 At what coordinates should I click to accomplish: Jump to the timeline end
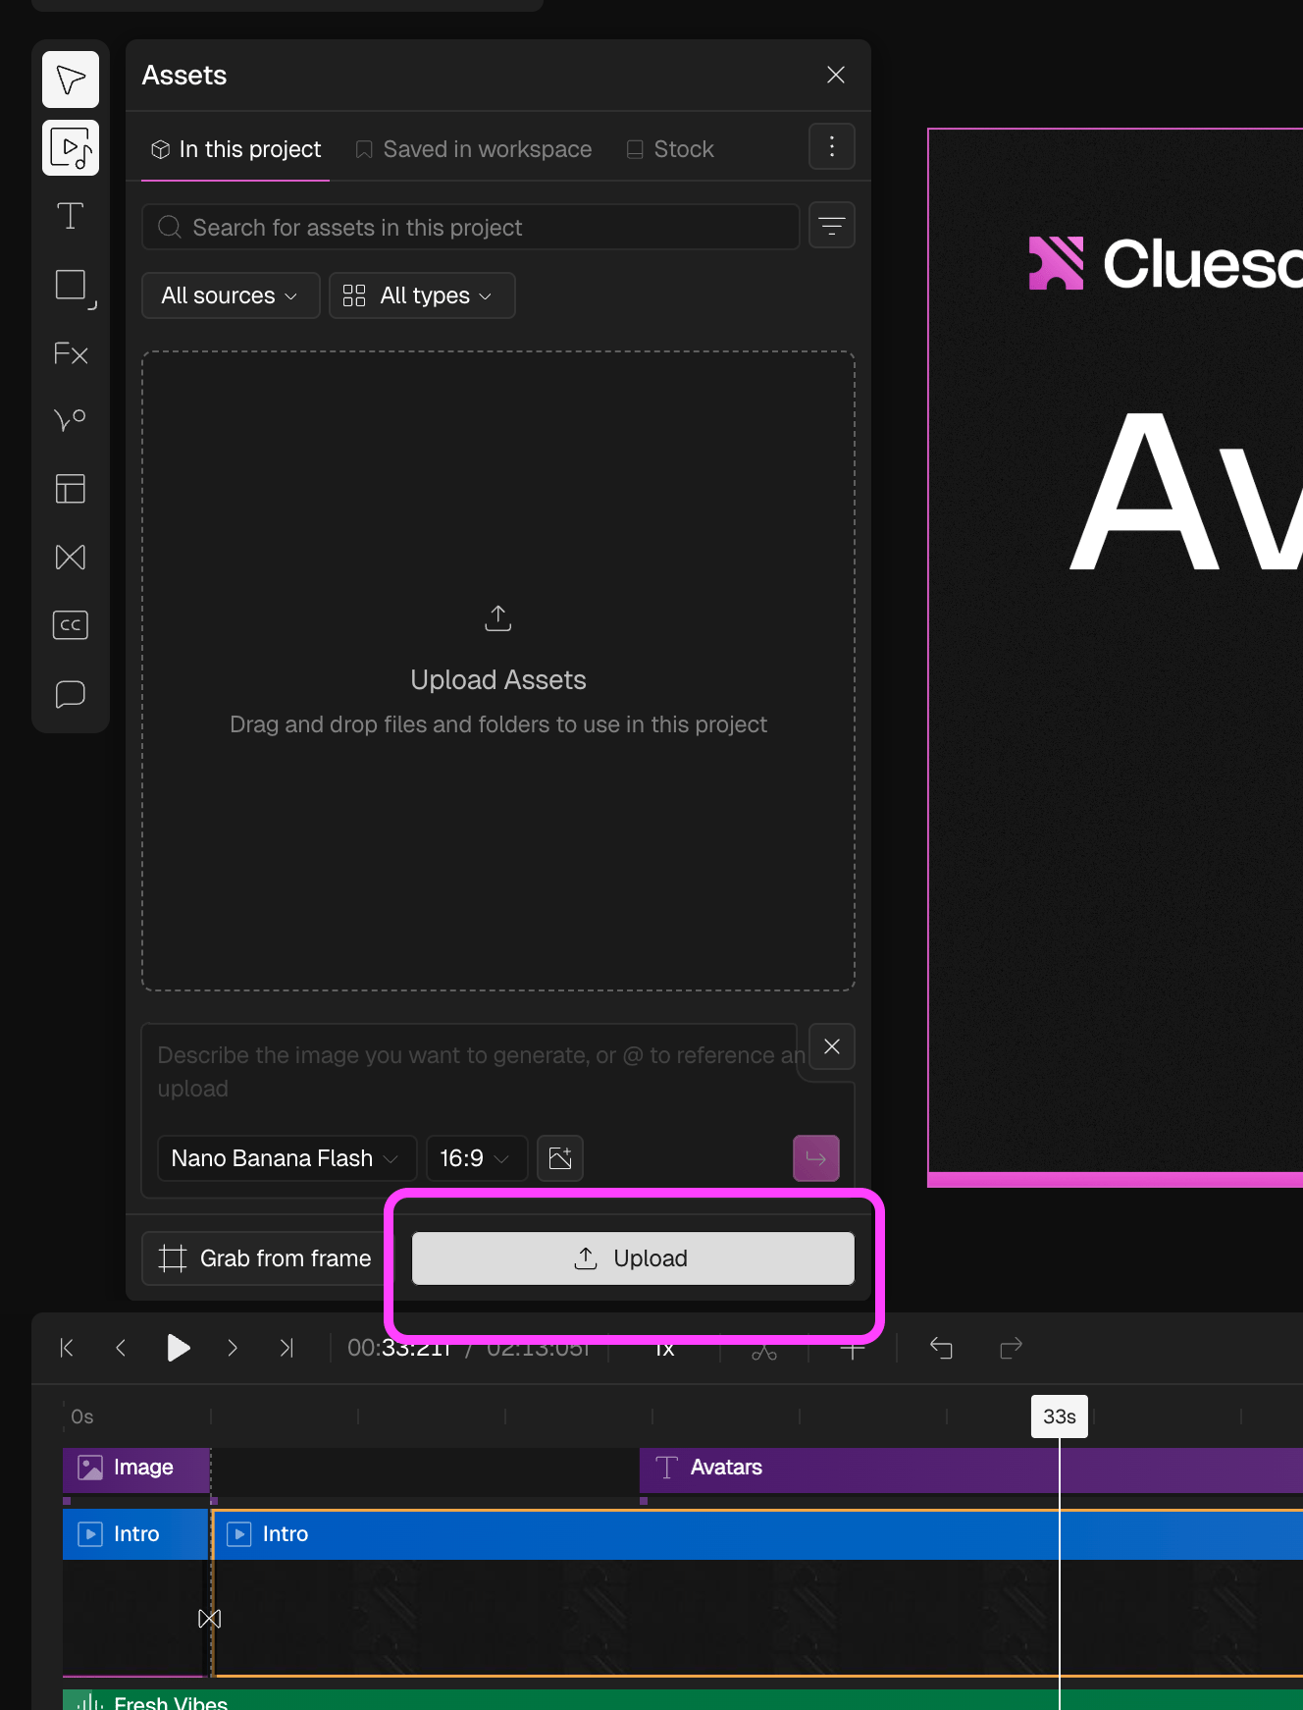287,1348
